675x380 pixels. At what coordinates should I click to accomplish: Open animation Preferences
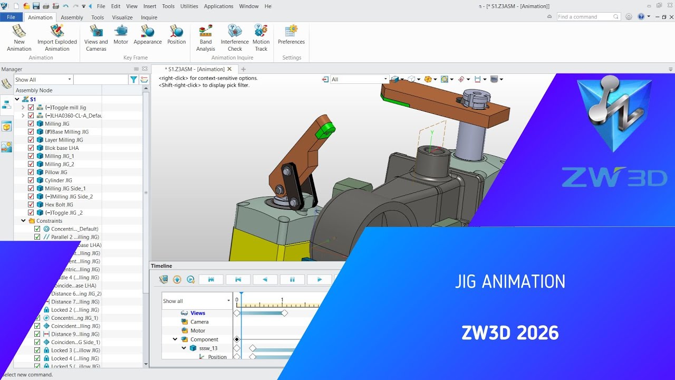click(291, 35)
